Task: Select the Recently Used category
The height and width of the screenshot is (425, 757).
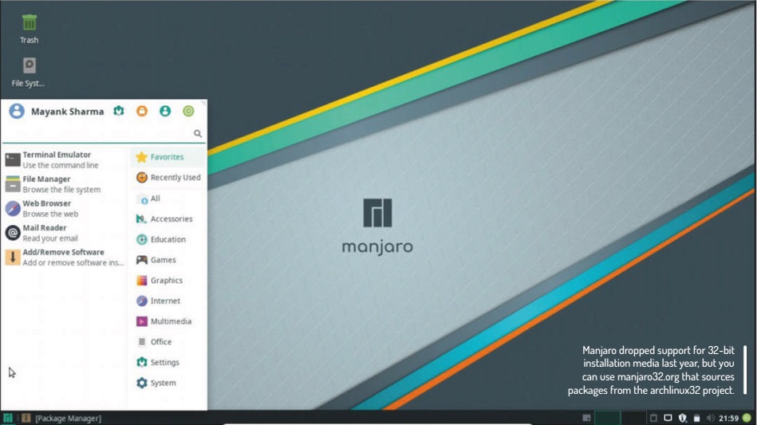Action: coord(168,178)
